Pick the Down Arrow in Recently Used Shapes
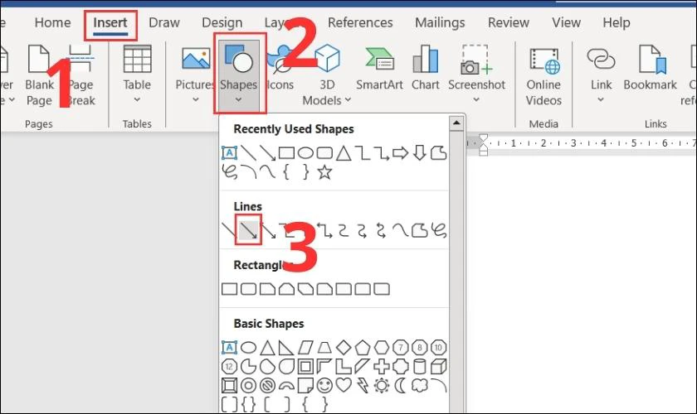The image size is (697, 414). (x=420, y=152)
